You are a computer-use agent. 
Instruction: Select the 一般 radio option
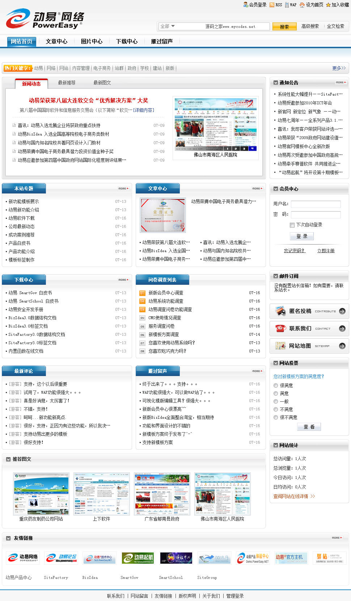(x=276, y=401)
